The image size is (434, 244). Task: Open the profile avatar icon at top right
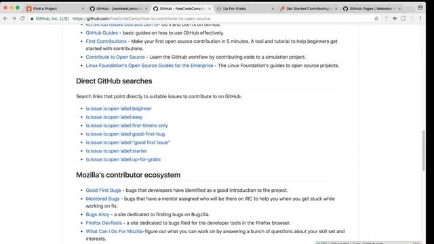(x=420, y=7)
